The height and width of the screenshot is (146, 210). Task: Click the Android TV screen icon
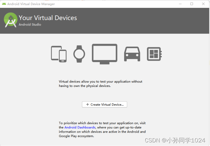104,54
